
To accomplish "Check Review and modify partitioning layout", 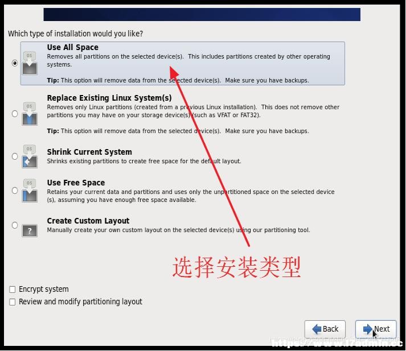I will coord(12,302).
